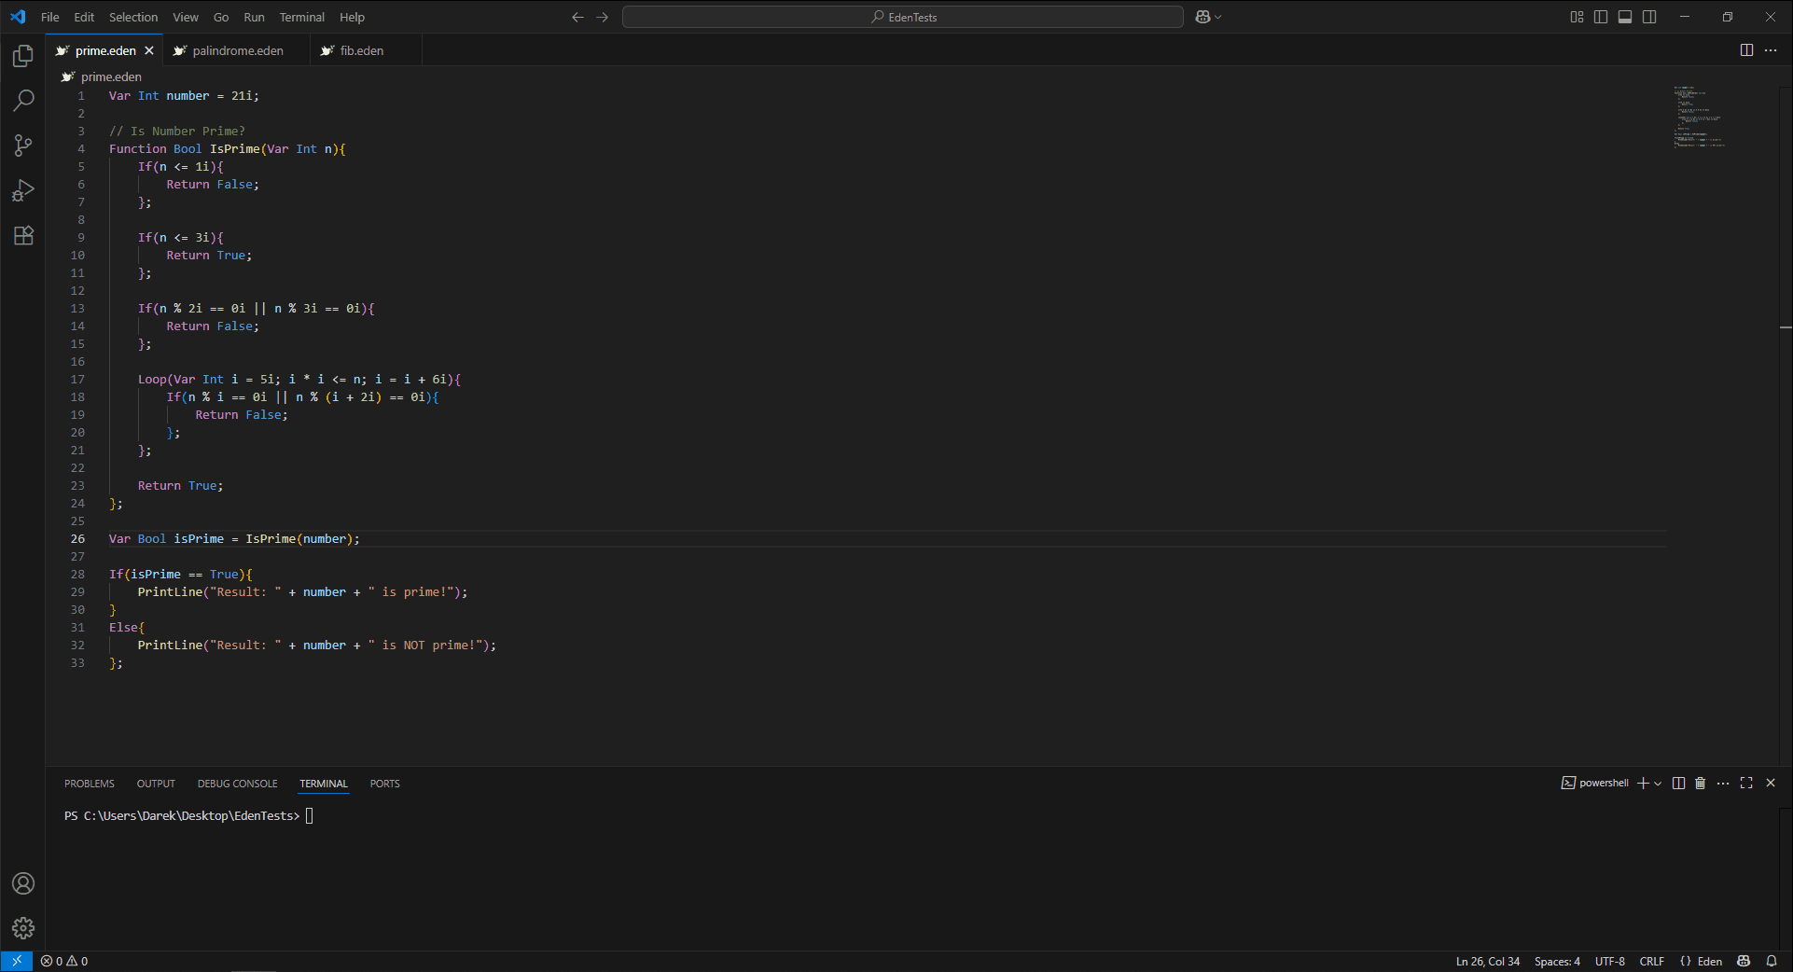This screenshot has height=972, width=1793.
Task: Open the Copilot chat icon in title bar
Action: click(x=1202, y=17)
